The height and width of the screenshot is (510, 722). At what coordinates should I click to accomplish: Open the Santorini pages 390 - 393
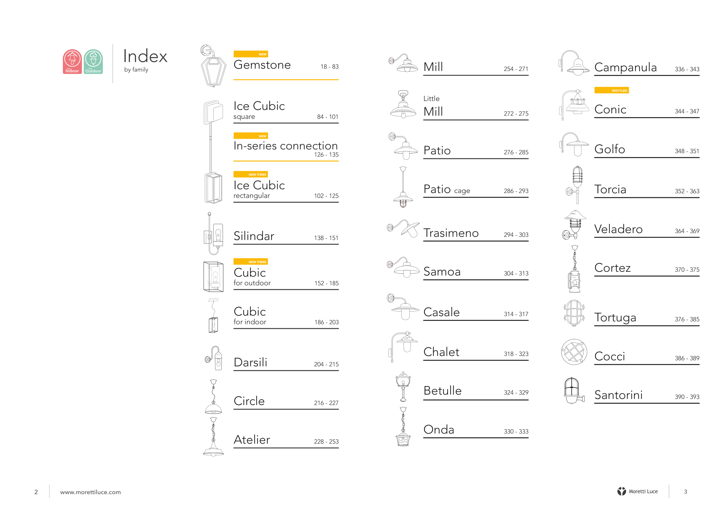point(687,397)
